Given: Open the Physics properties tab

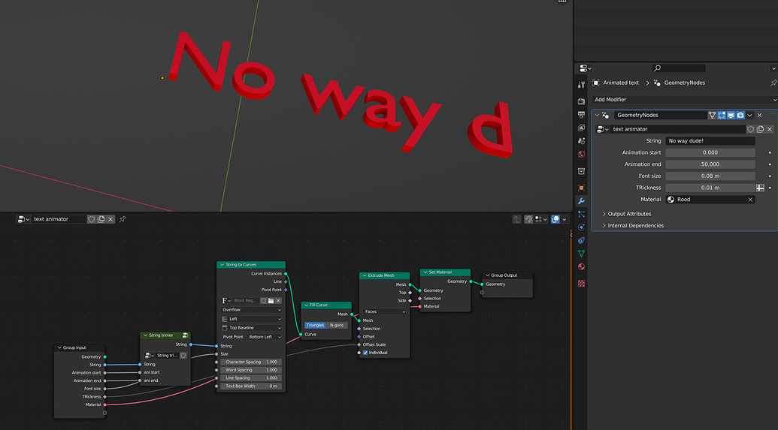Looking at the screenshot, I should pos(581,227).
